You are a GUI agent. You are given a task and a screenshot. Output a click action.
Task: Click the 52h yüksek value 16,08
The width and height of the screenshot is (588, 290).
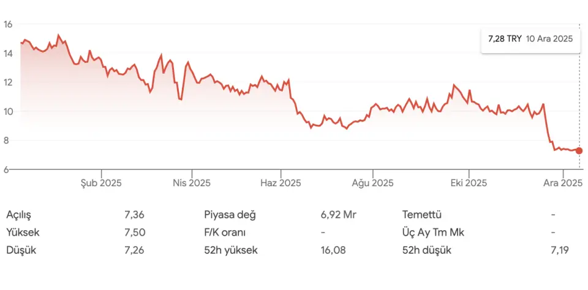coord(333,250)
